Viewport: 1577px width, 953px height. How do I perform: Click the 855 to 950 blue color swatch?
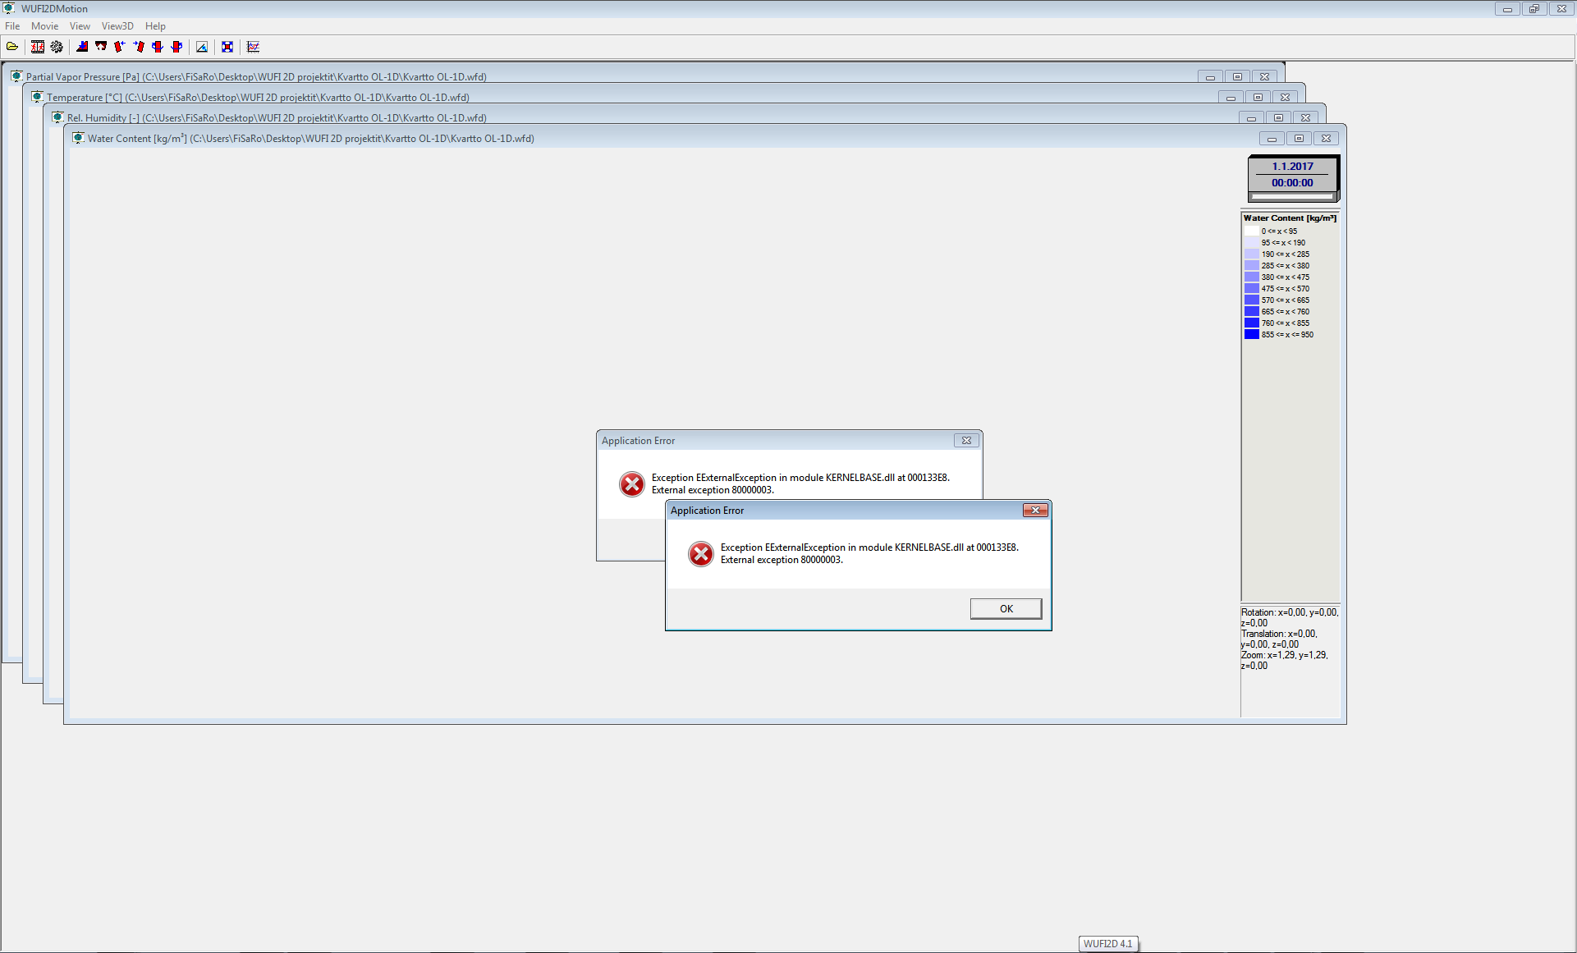point(1251,334)
